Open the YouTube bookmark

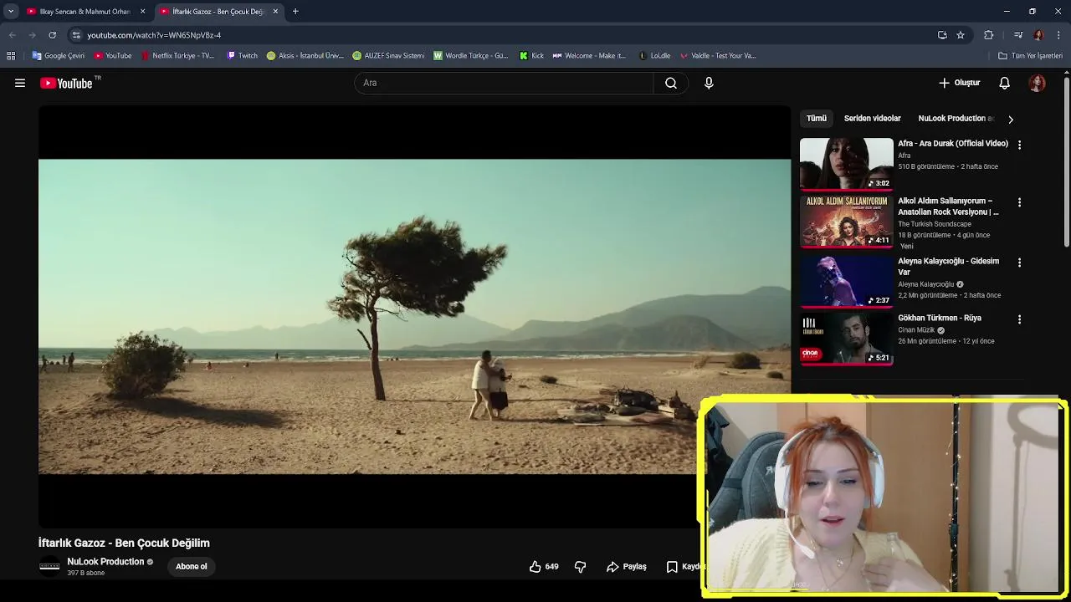coord(113,56)
